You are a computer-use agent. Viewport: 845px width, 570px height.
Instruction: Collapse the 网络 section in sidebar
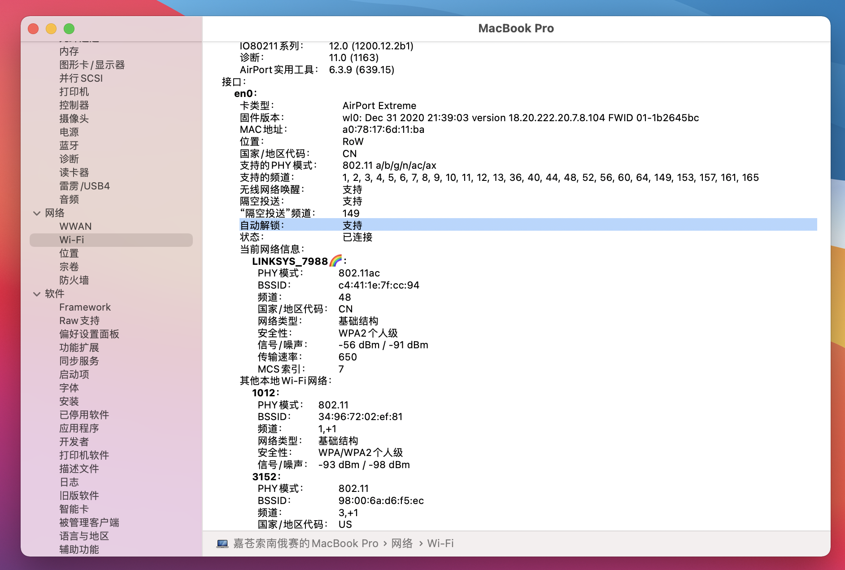click(x=37, y=213)
